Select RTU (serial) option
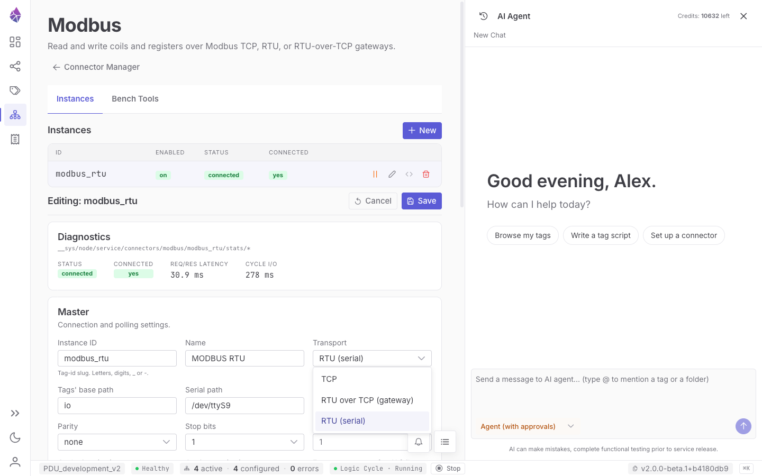Viewport: 762px width, 476px height. (372, 421)
